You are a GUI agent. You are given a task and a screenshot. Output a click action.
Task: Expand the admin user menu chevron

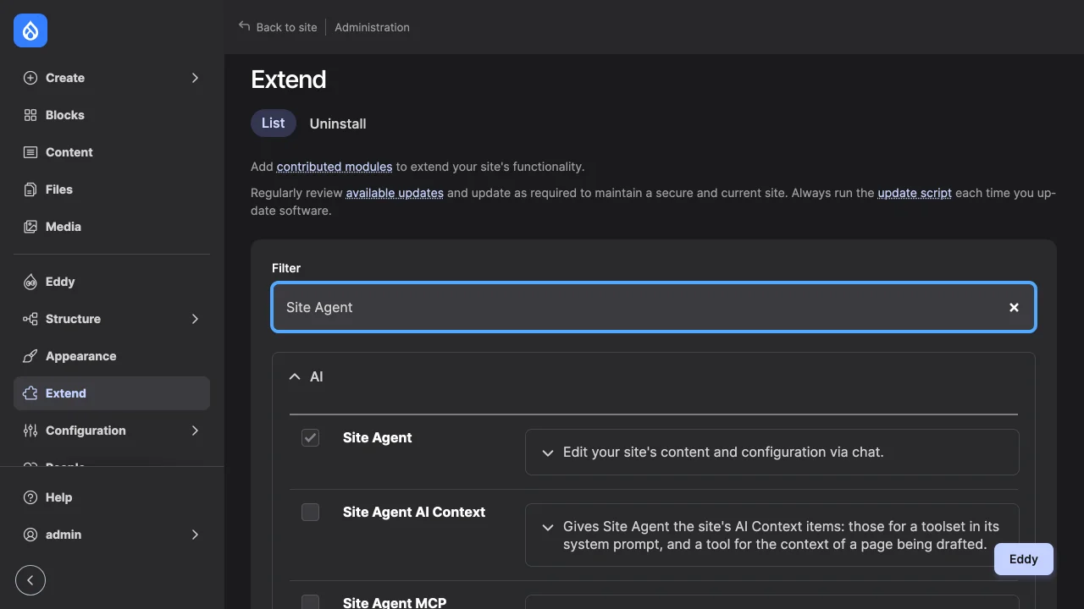pos(195,535)
